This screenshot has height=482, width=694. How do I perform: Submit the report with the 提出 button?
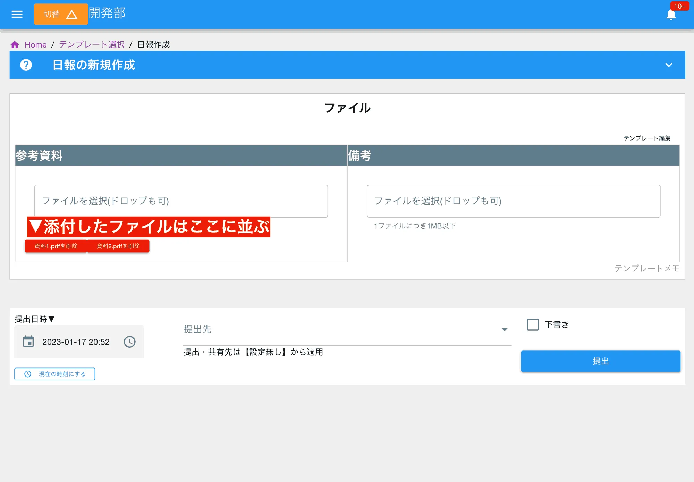click(x=600, y=361)
